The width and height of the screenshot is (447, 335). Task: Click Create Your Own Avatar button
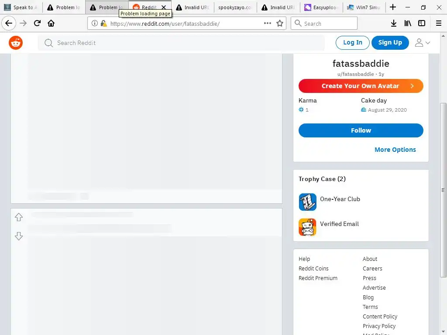[x=361, y=86]
